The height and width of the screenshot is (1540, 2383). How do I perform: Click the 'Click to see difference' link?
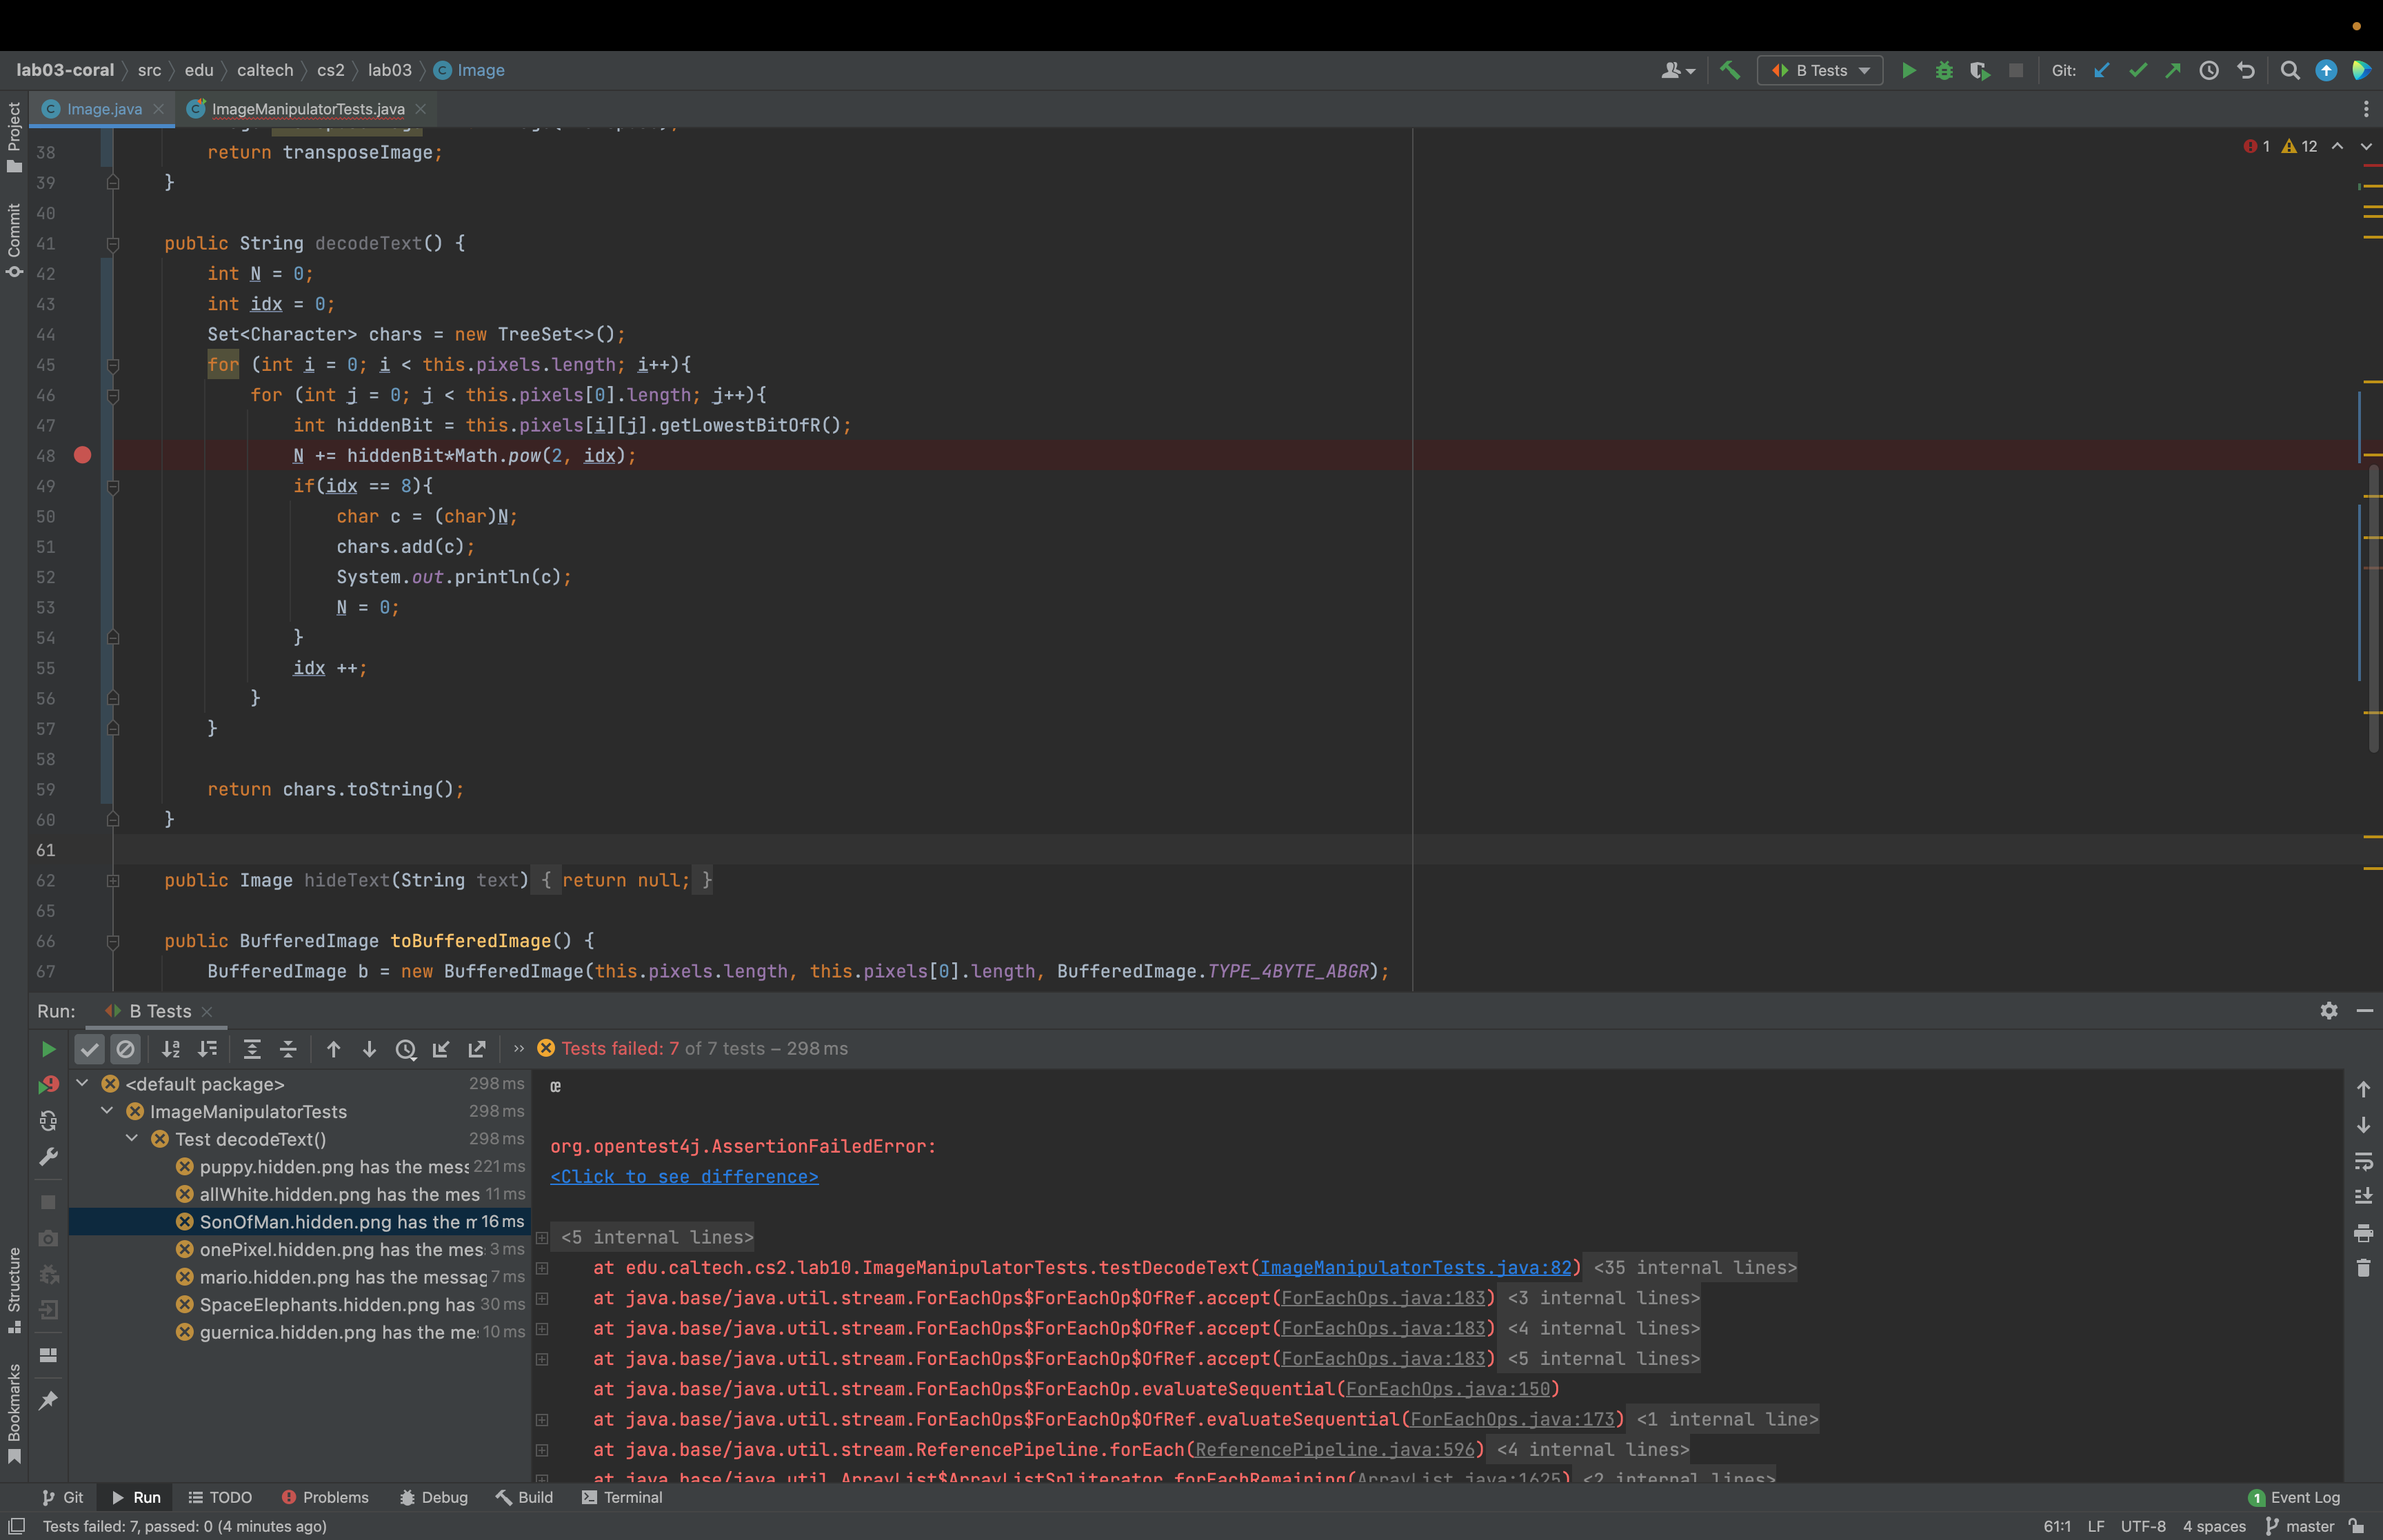coord(684,1177)
